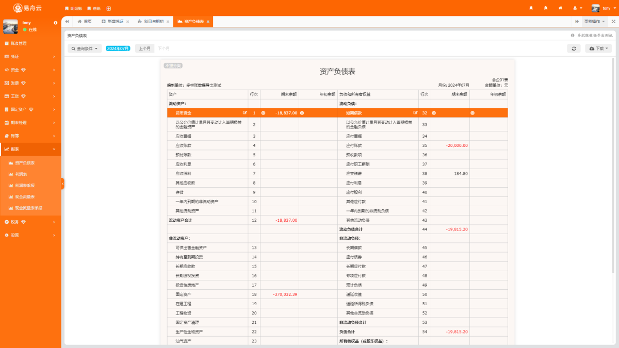This screenshot has width=619, height=348.
Task: Open the 页签操作 dropdown
Action: (594, 21)
